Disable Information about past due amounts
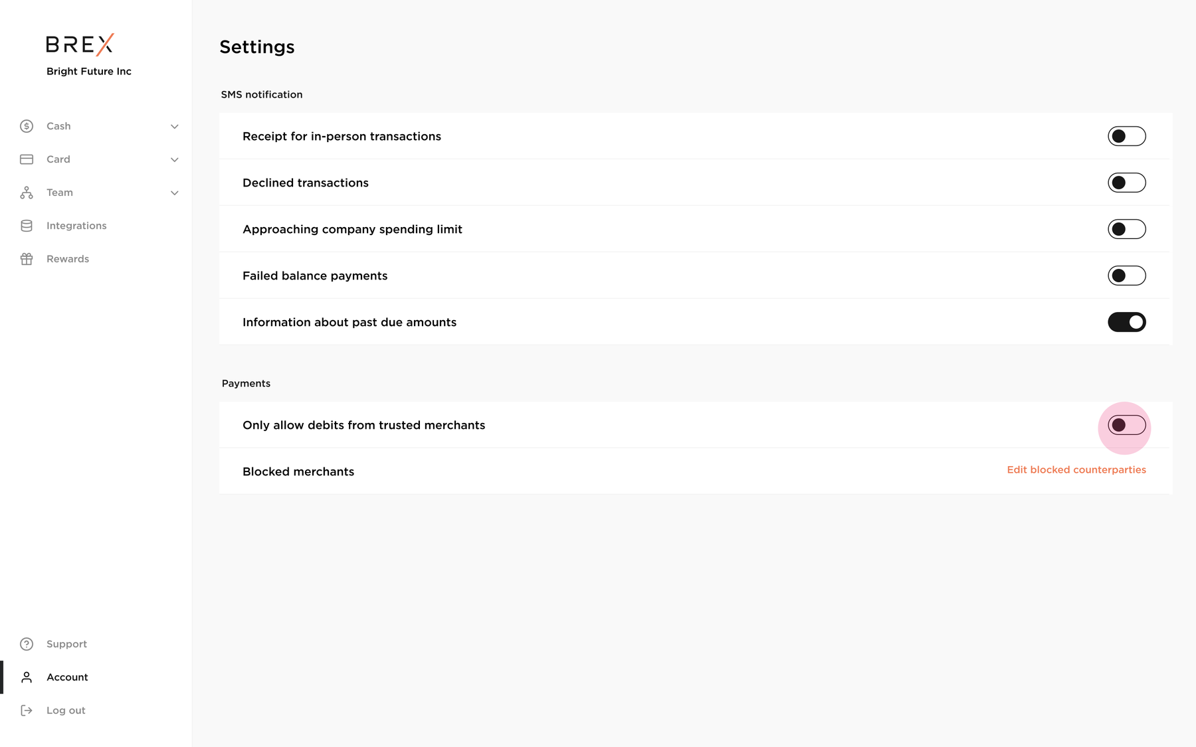 coord(1127,322)
